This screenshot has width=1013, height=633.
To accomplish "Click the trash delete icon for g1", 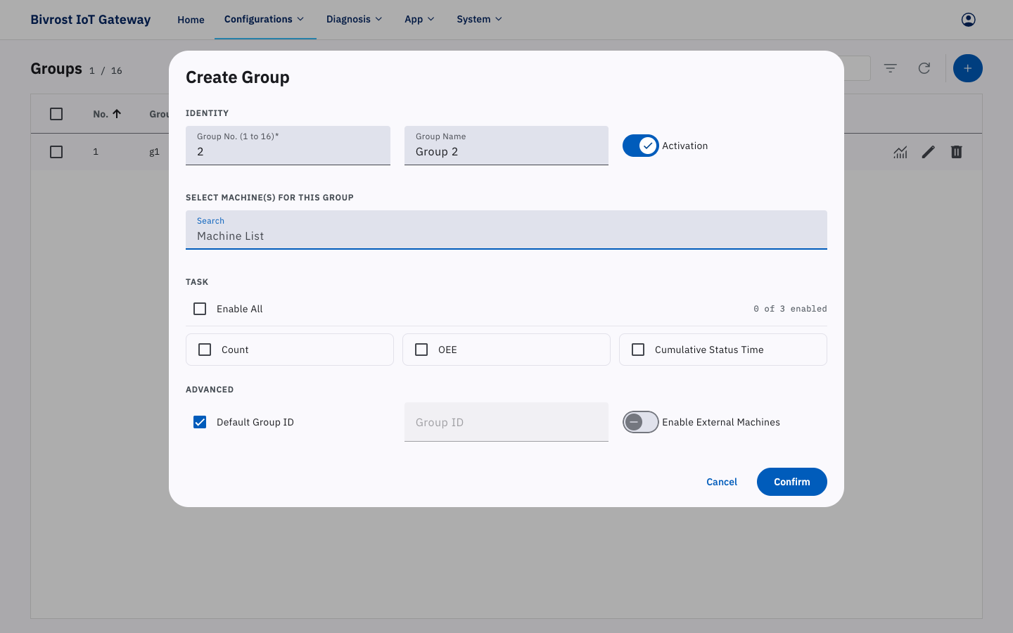I will pyautogui.click(x=957, y=152).
